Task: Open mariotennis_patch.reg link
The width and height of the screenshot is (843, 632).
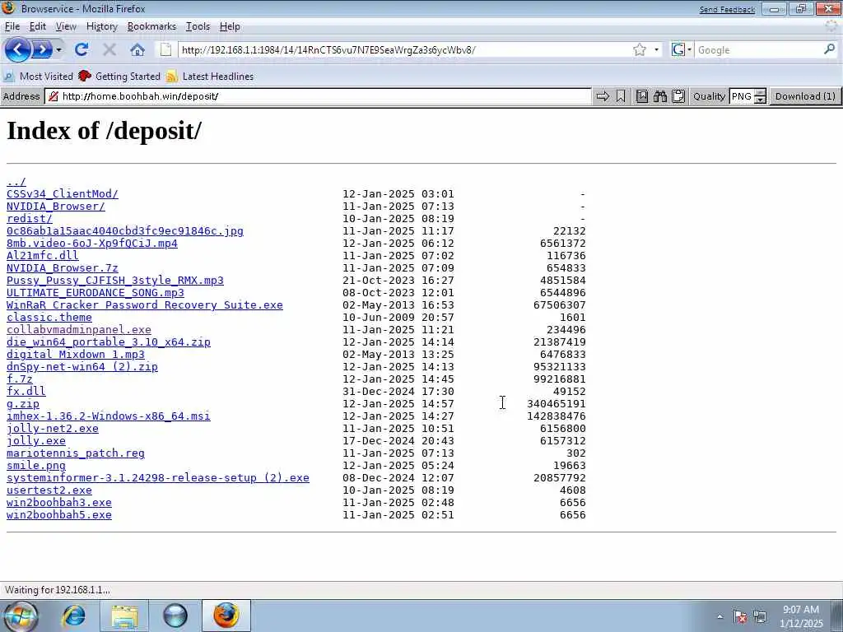Action: click(x=75, y=453)
